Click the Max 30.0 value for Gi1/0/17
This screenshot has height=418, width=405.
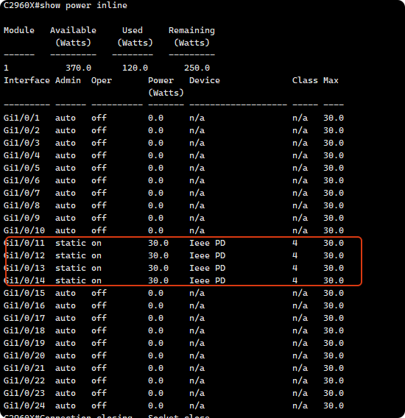coord(334,318)
